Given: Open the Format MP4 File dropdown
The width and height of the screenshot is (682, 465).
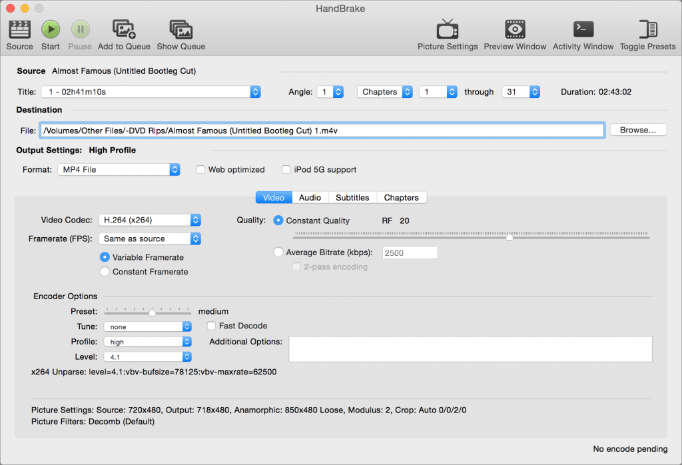Looking at the screenshot, I should (x=119, y=170).
